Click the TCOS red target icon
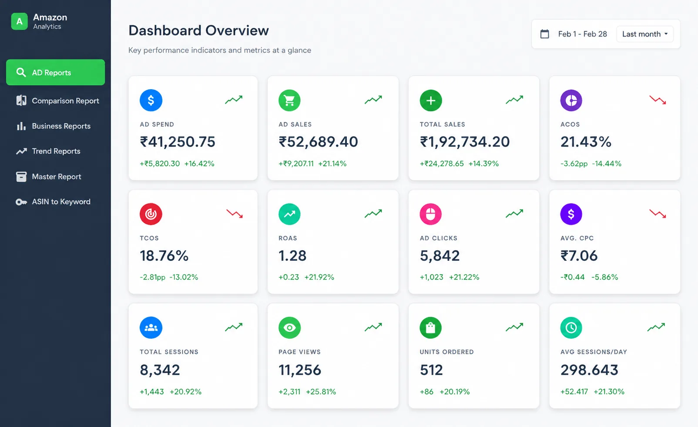The image size is (698, 427). pos(151,214)
